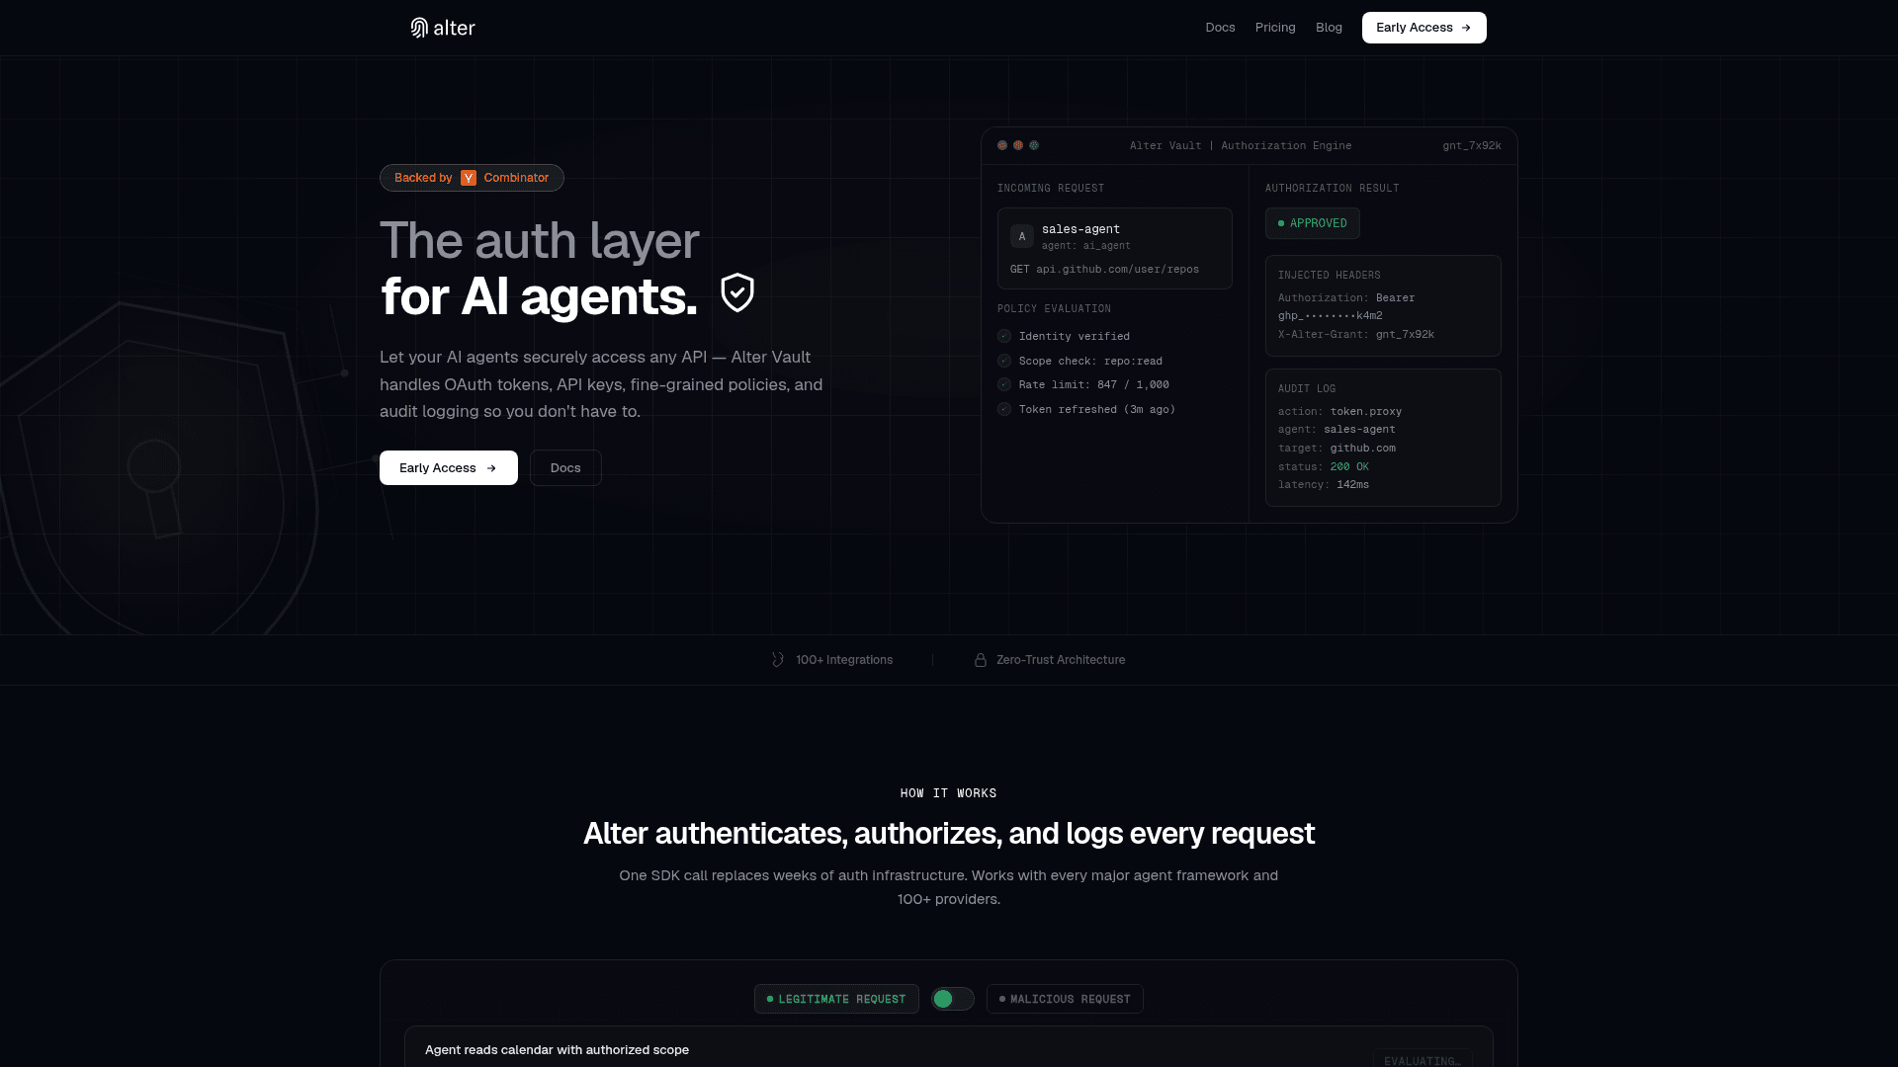Click the EVALUATING status badge
The height and width of the screenshot is (1067, 1898).
(x=1423, y=1059)
